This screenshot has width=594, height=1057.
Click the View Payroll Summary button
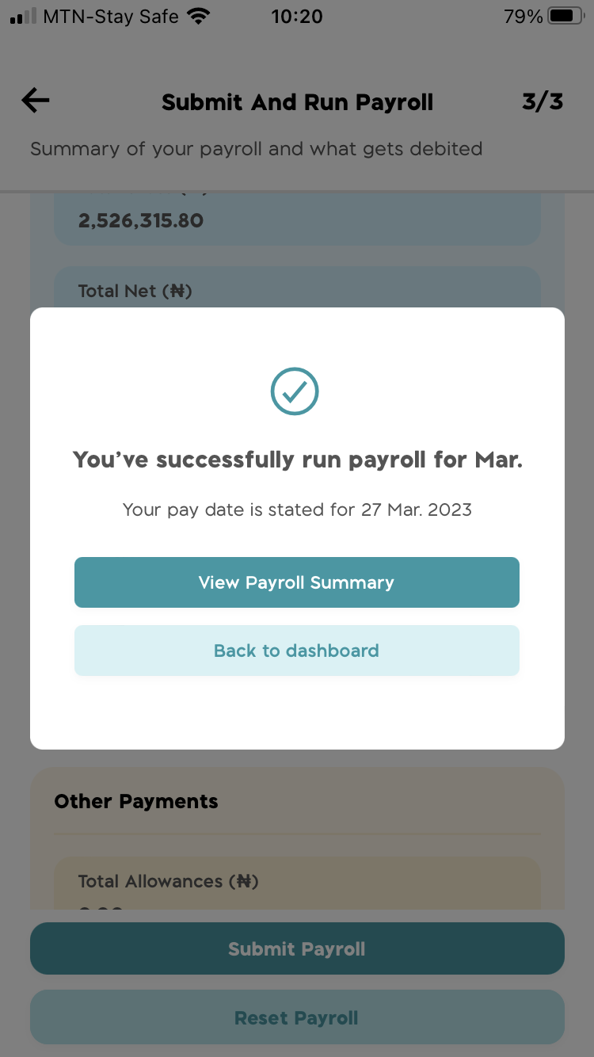click(x=296, y=582)
